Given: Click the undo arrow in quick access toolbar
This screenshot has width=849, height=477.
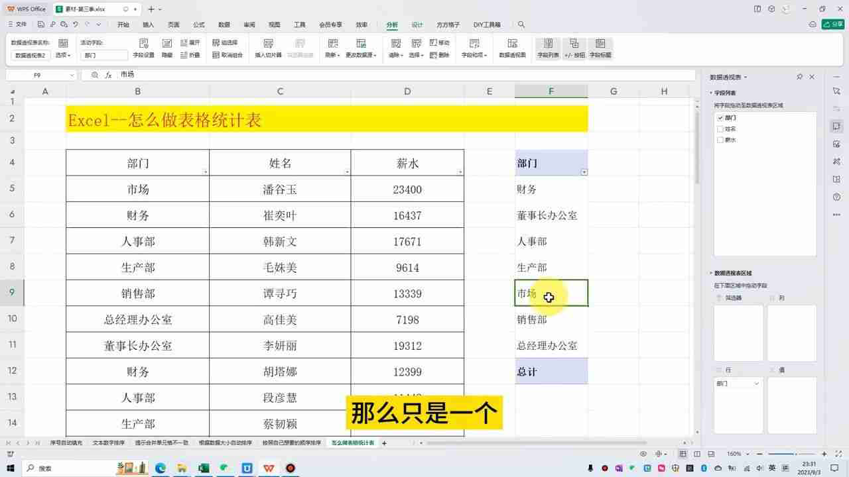Looking at the screenshot, I should (76, 25).
